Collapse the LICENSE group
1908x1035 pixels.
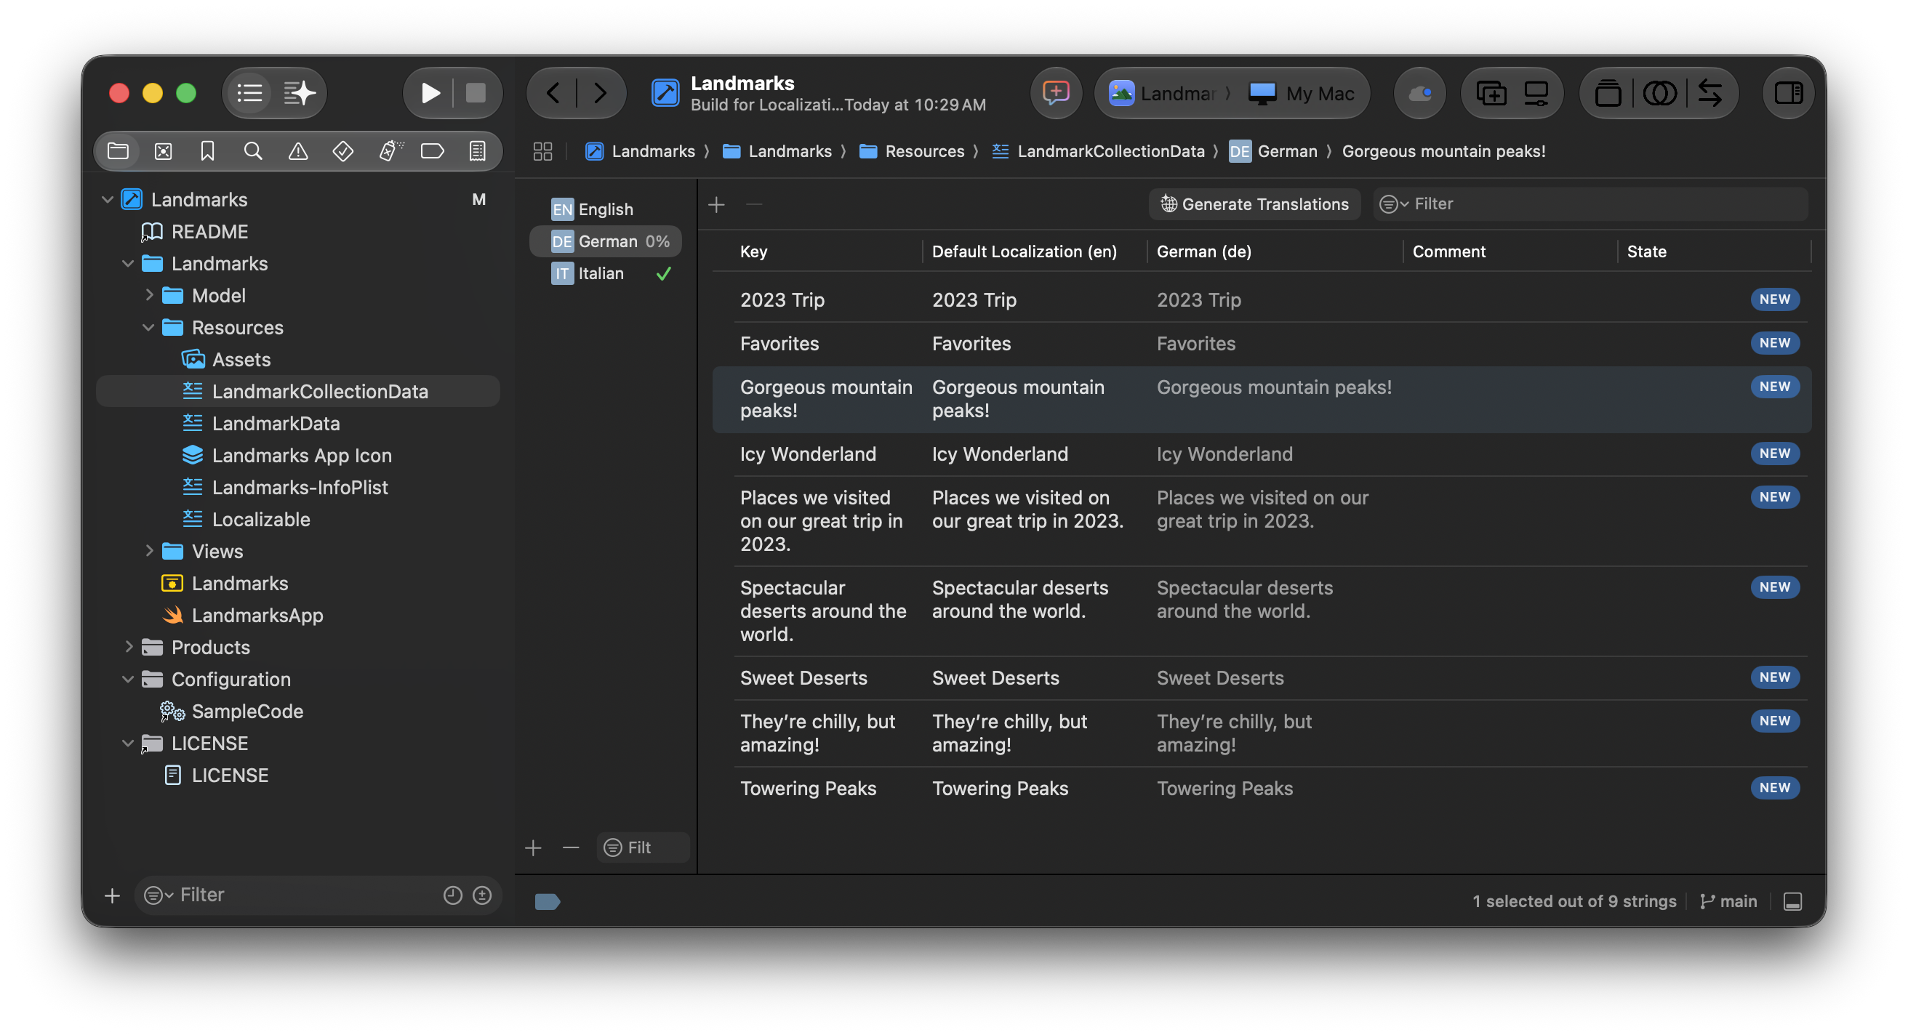128,743
